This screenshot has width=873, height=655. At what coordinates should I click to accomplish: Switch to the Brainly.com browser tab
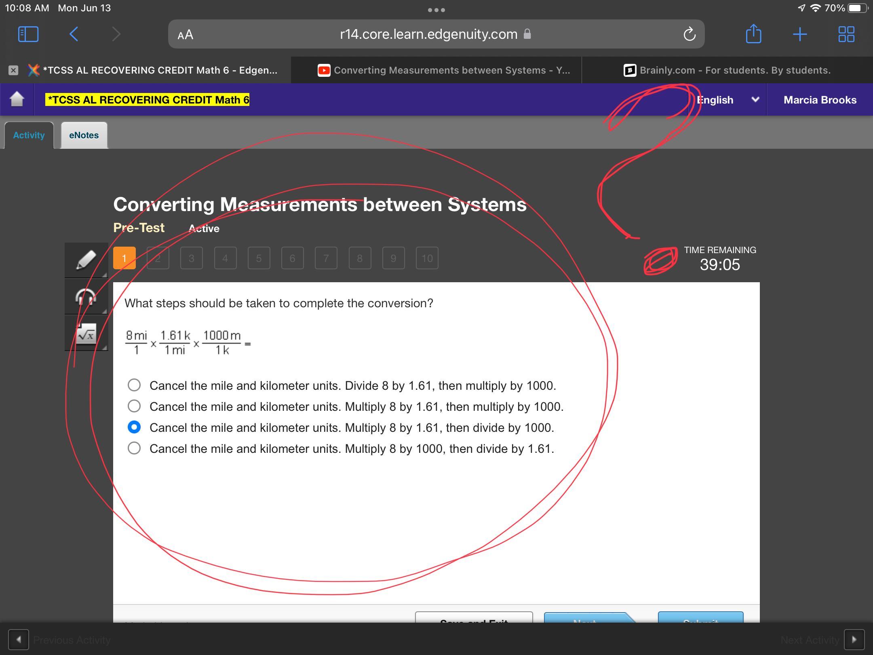(x=727, y=70)
